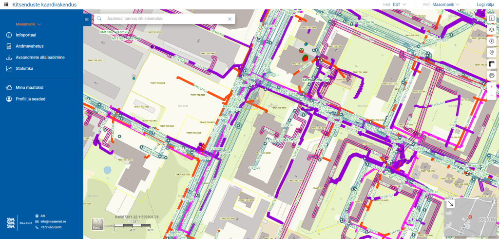Viewport: 499px width, 239px height.
Task: Open the app grid menu icon
Action: [x=6, y=5]
